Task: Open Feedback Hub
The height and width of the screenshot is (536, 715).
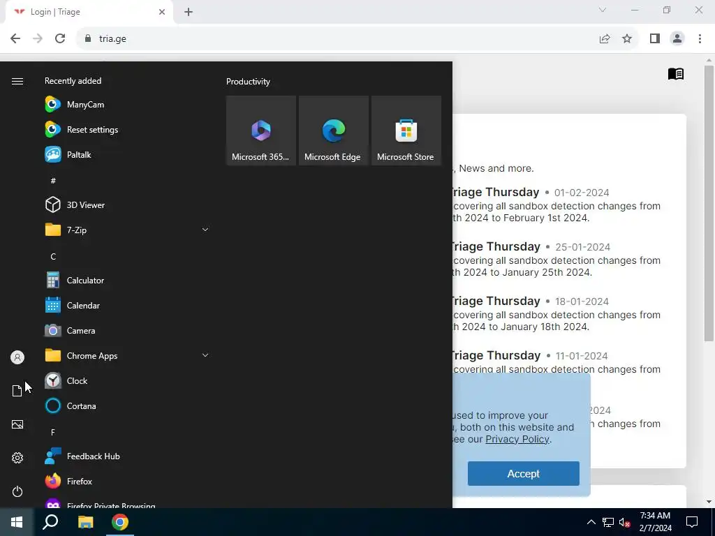Action: click(127, 456)
